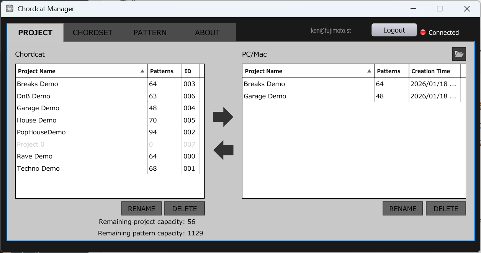The width and height of the screenshot is (481, 253).
Task: Sort PC/Mac list by Creation Time
Action: point(430,71)
